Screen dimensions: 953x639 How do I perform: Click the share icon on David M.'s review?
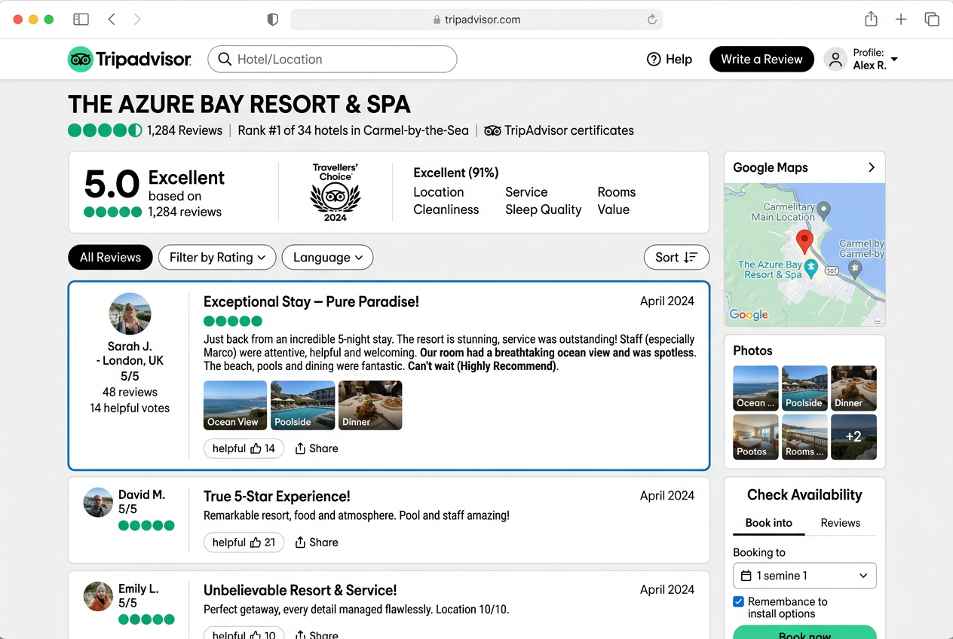(300, 543)
